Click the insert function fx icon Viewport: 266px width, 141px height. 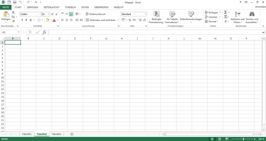pyautogui.click(x=44, y=32)
